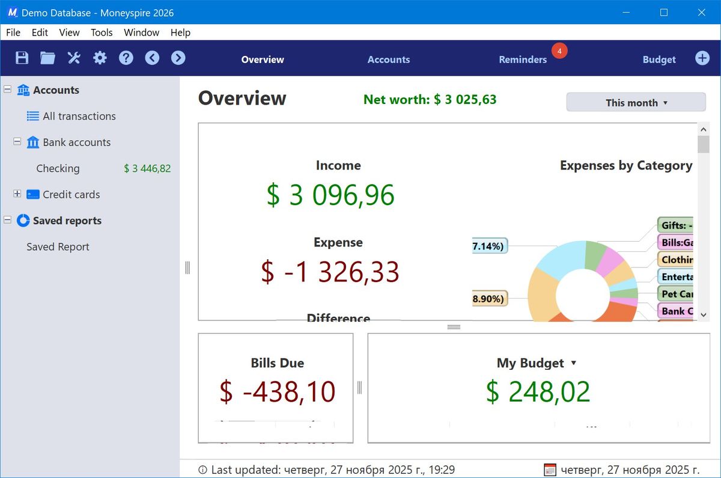Screen dimensions: 721x478
Task: Collapse the Accounts tree section
Action: pos(8,90)
